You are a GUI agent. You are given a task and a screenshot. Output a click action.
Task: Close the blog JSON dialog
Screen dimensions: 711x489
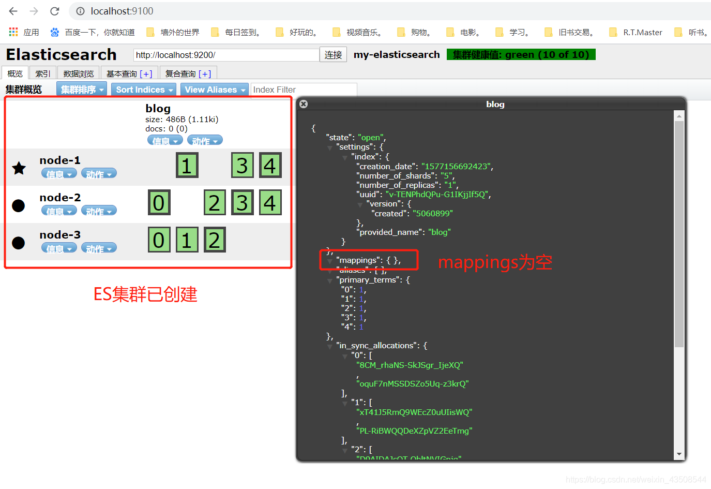tap(304, 104)
